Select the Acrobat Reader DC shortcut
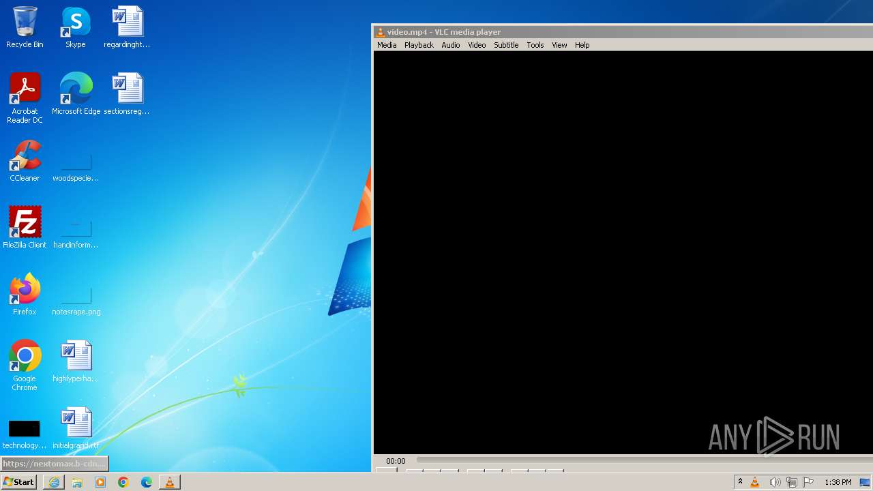Image resolution: width=873 pixels, height=491 pixels. 25,98
